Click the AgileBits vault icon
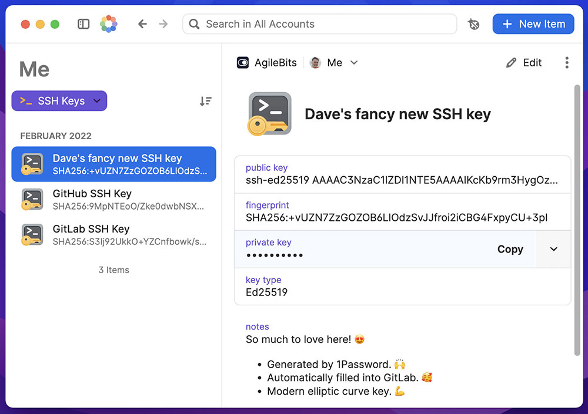588x414 pixels. point(243,62)
